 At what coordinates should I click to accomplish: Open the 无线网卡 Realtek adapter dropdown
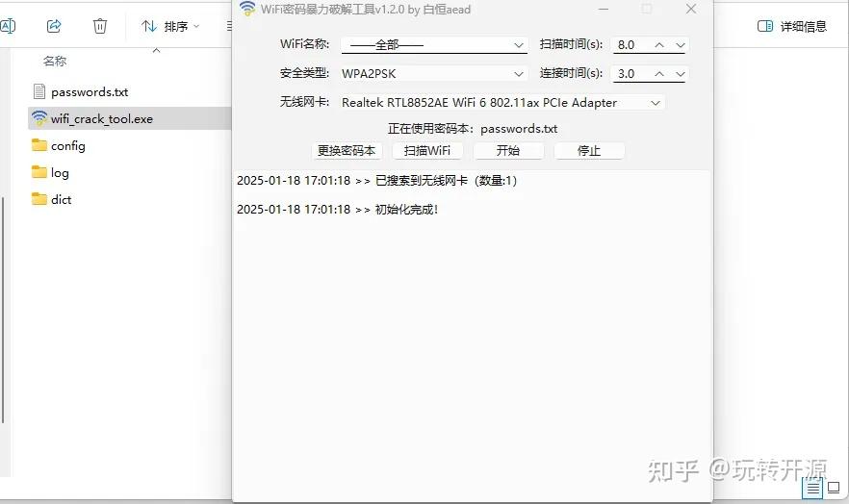click(502, 102)
